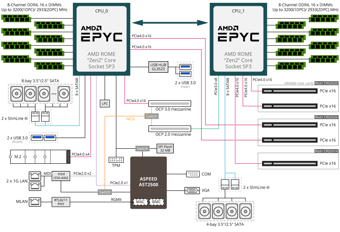Click the SPI Flash 32 MB box

[x=165, y=149]
